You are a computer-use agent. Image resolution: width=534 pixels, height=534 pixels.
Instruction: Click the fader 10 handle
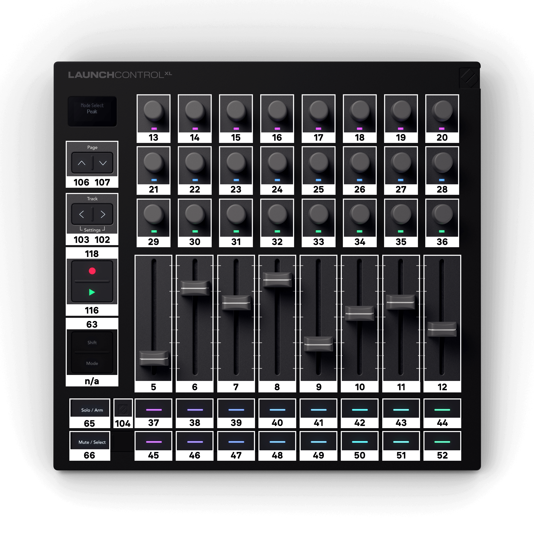coord(360,313)
